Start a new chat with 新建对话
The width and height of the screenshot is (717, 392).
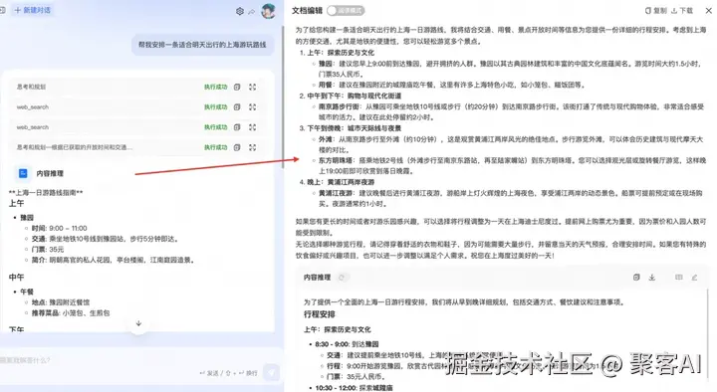(x=32, y=10)
